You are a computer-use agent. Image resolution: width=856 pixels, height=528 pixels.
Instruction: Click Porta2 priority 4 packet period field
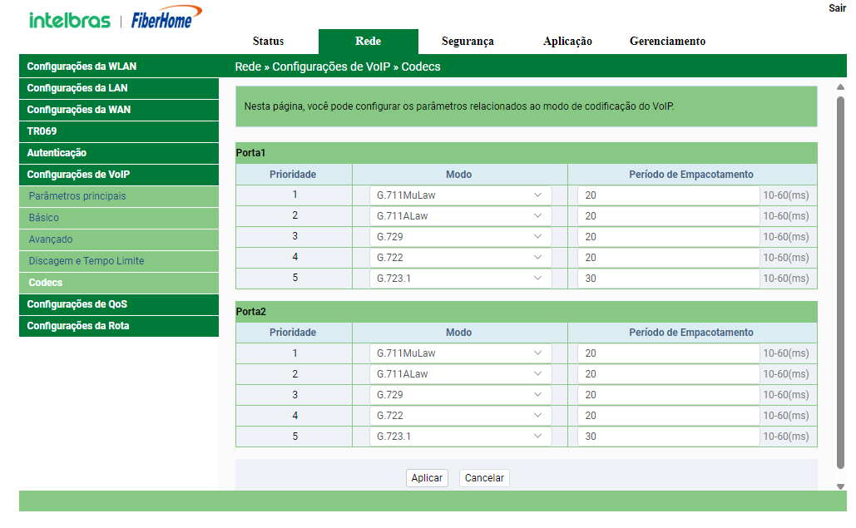pyautogui.click(x=668, y=416)
